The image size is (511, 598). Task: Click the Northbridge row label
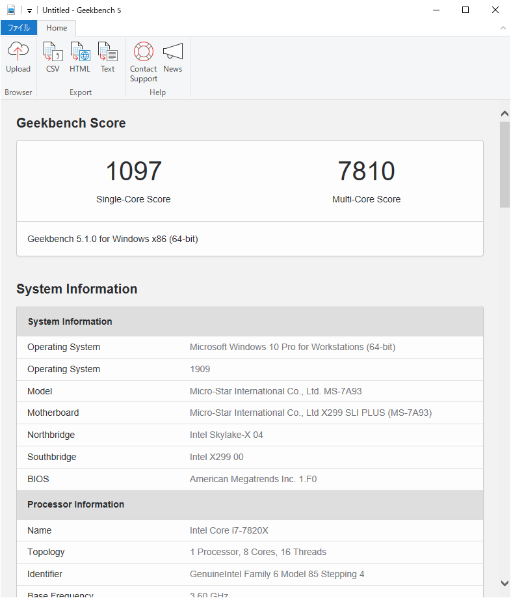(51, 435)
